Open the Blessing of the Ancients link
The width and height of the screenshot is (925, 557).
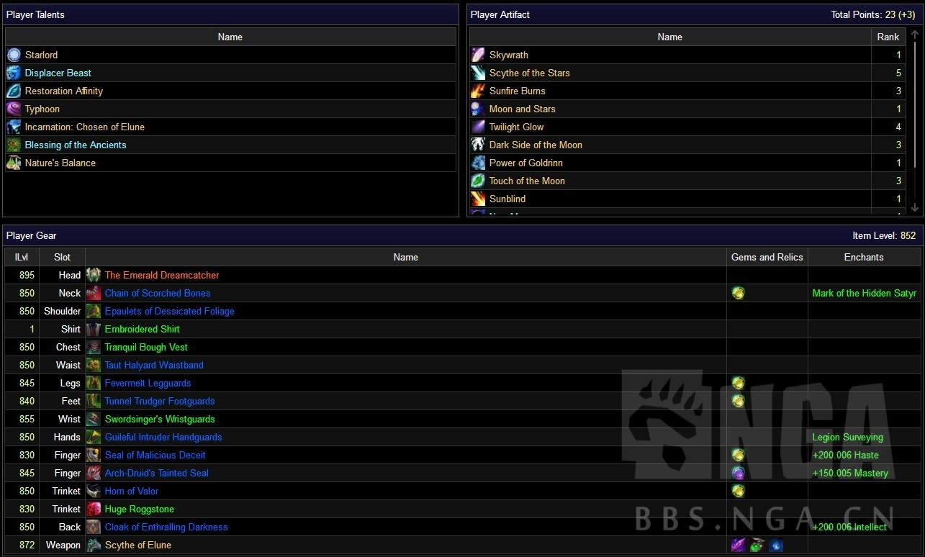(76, 145)
